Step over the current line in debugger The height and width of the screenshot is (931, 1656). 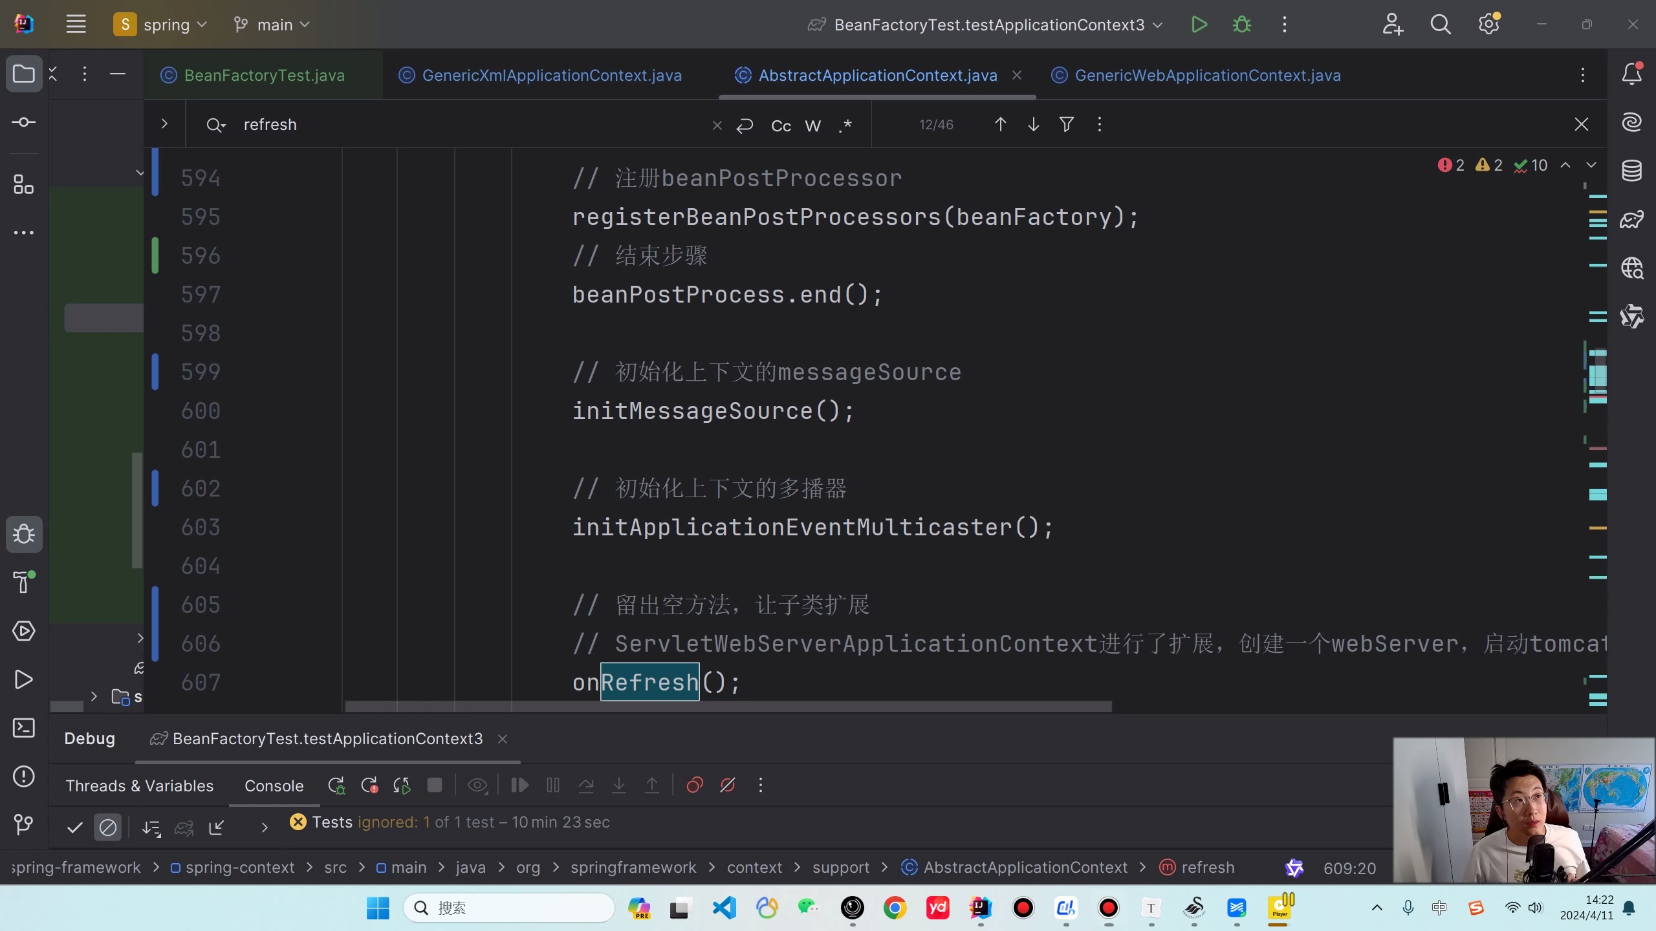click(x=586, y=786)
